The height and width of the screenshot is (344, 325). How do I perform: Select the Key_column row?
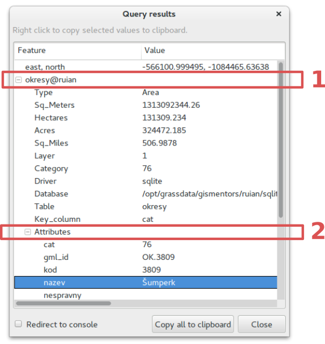point(146,219)
